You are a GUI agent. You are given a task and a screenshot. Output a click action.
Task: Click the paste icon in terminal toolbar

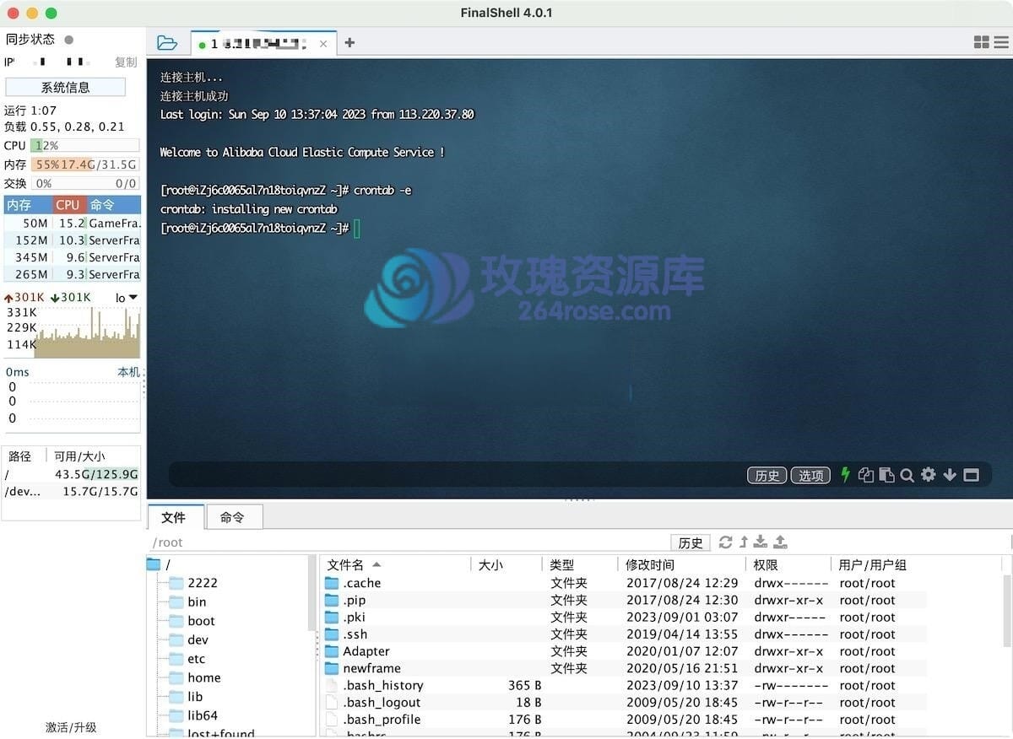pos(886,476)
